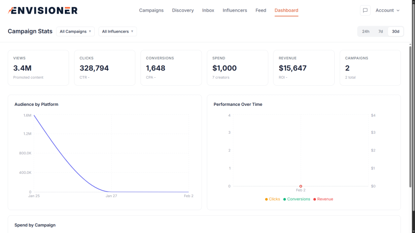415x233 pixels.
Task: Go to the Campaigns tab
Action: pyautogui.click(x=151, y=10)
